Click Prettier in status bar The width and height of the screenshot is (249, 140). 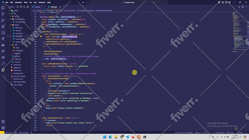point(239,132)
